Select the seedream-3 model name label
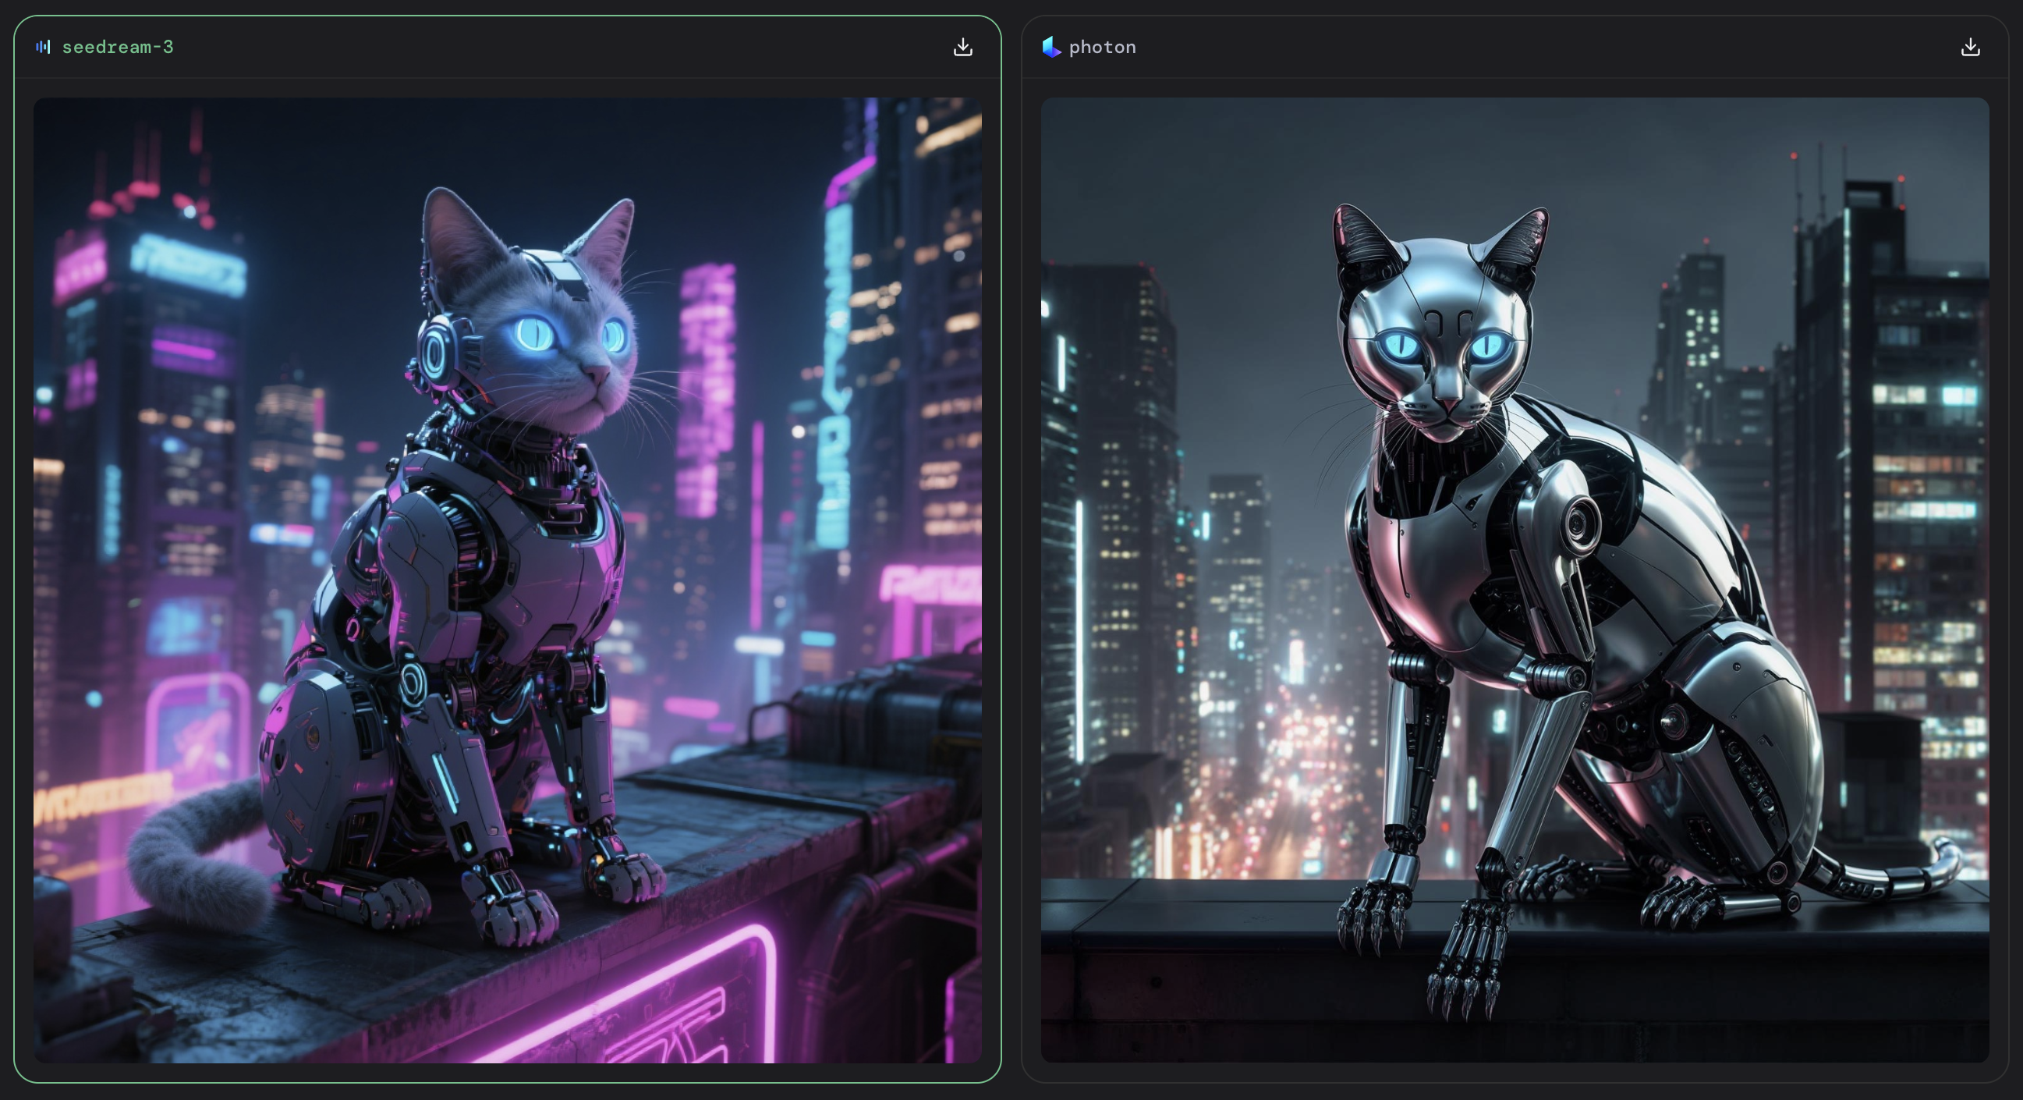The width and height of the screenshot is (2023, 1100). [x=118, y=47]
